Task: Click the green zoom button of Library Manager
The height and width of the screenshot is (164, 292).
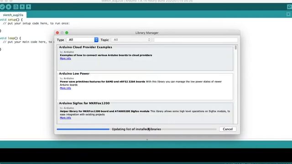Action: tap(67, 33)
